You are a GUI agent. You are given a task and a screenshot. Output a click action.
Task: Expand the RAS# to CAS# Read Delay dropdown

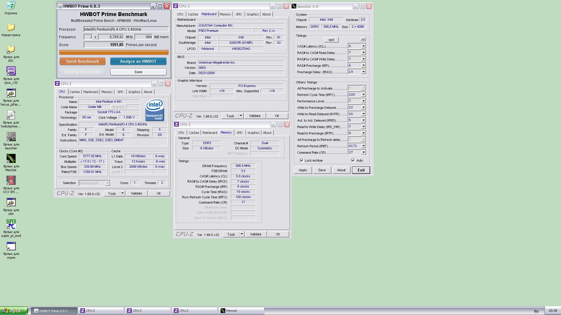pos(363,52)
